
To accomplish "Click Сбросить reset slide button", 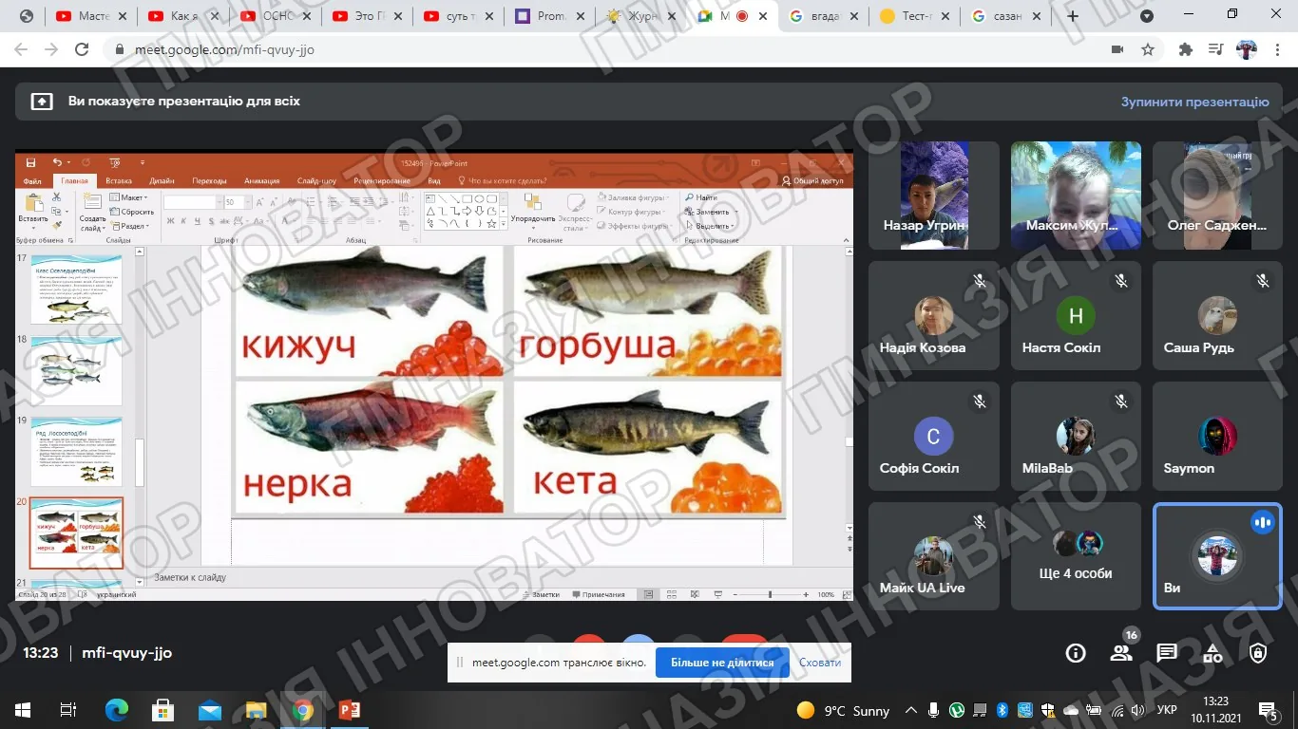I will [x=133, y=212].
